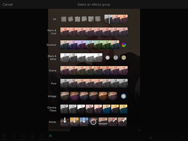The image size is (188, 141).
Task: Select the circle vignette icon in Artistic
Action: pyautogui.click(x=93, y=122)
